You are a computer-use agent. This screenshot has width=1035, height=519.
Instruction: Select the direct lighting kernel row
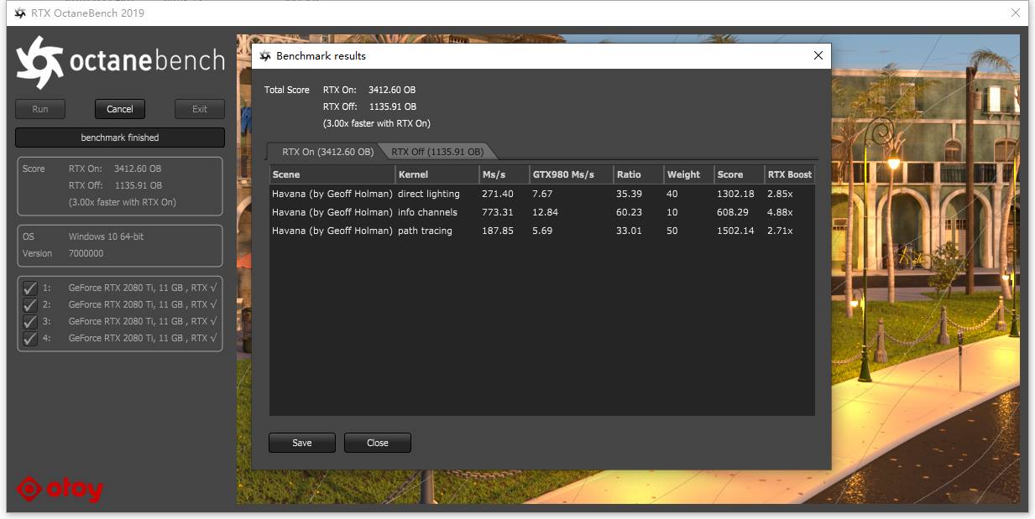542,194
